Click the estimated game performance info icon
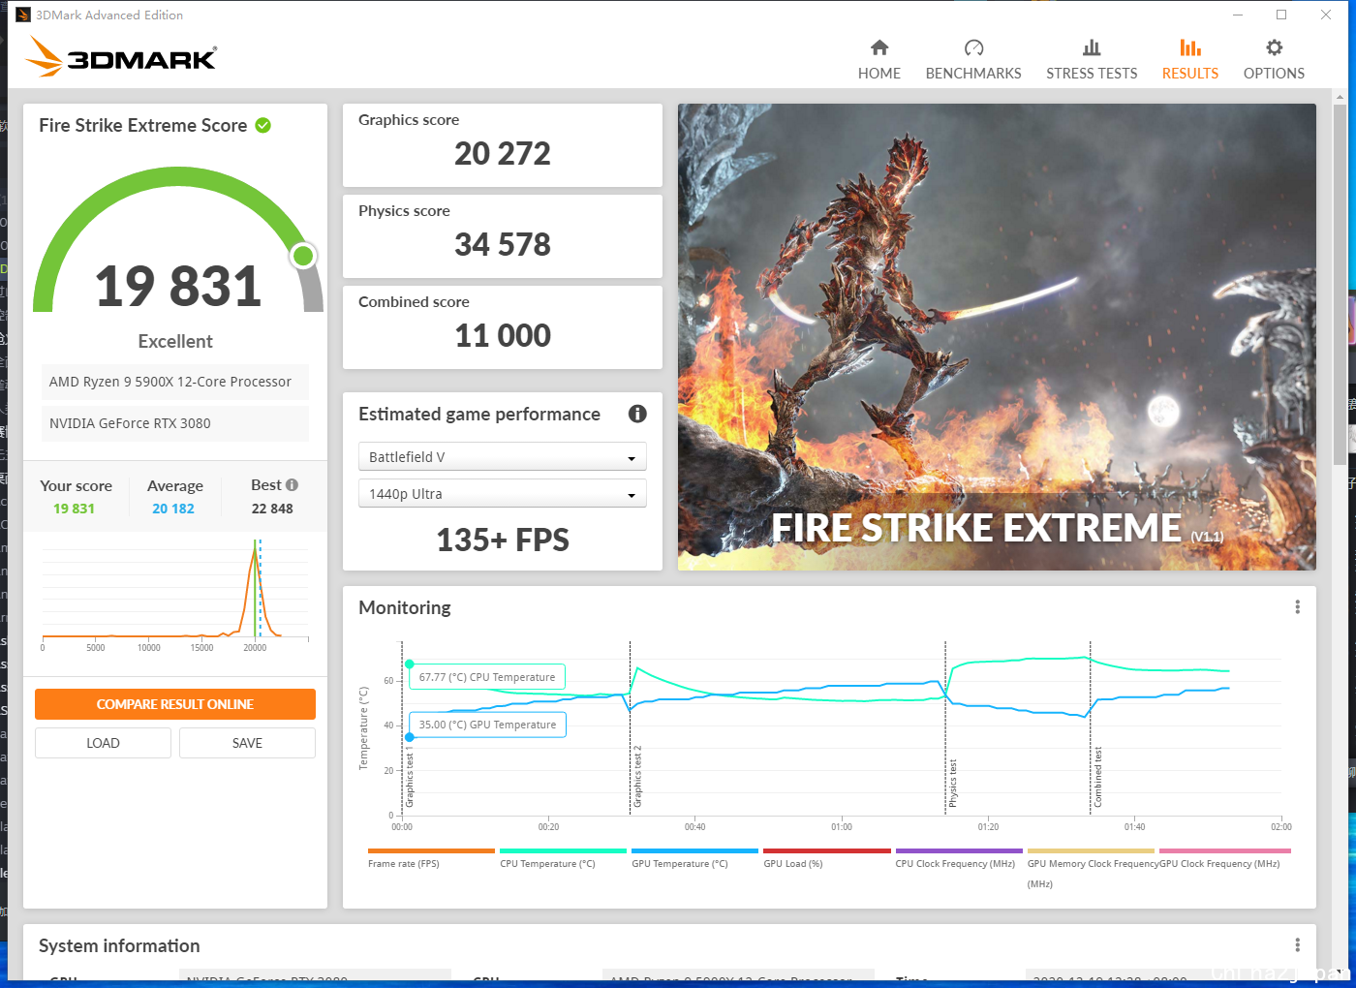 (637, 414)
